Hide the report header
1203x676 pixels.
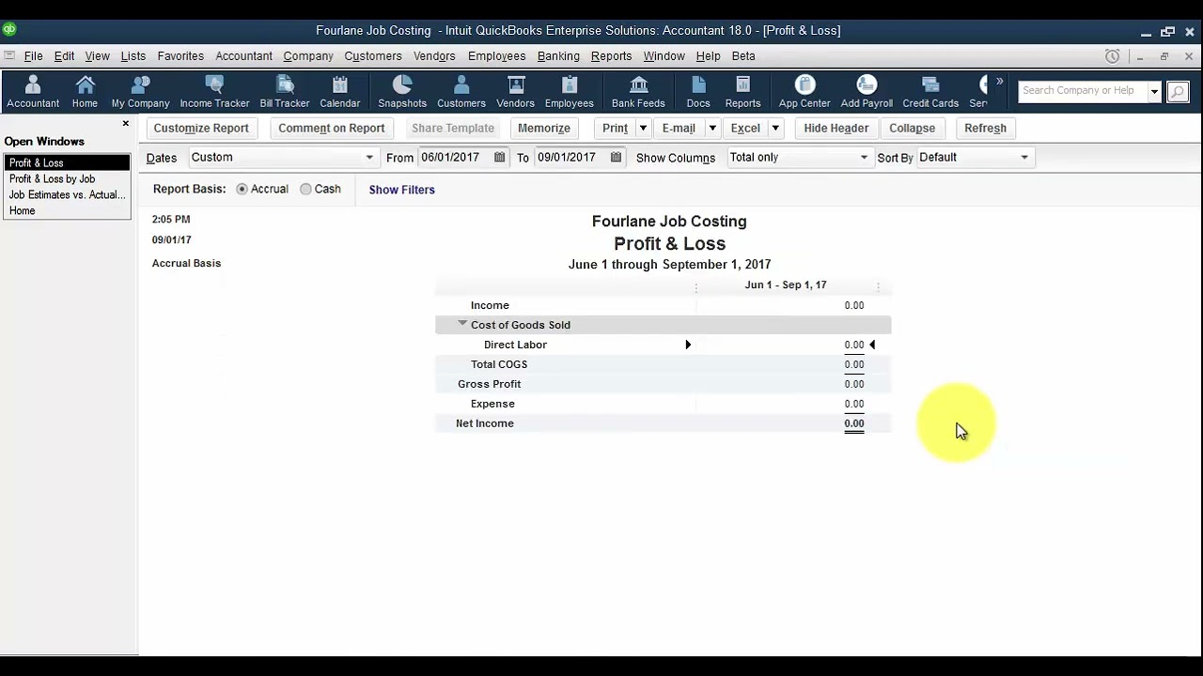coord(836,128)
